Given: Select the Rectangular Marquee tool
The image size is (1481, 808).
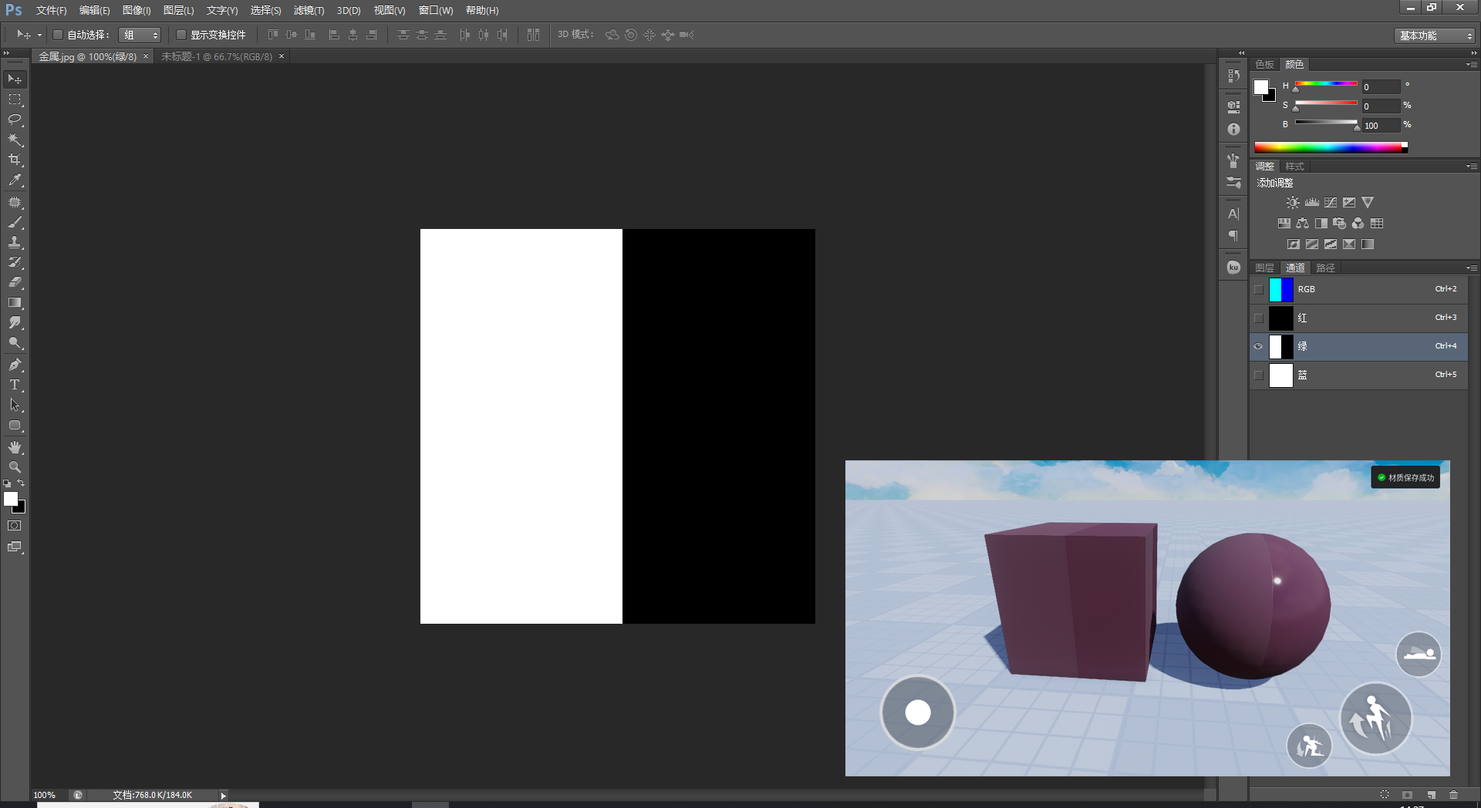Looking at the screenshot, I should tap(15, 99).
